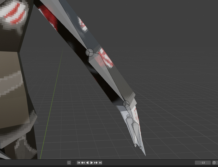
Task: Toggle preview range clock icon
Action: click(214, 163)
